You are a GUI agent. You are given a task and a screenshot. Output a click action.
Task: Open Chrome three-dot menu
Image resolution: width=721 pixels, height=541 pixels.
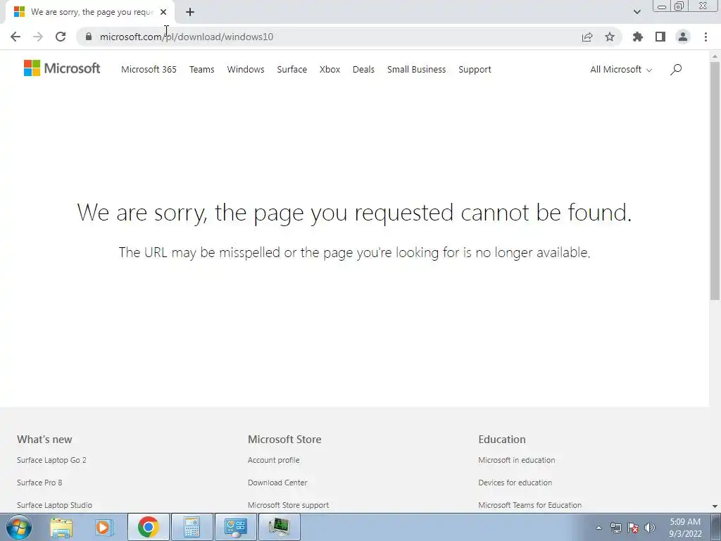(706, 37)
